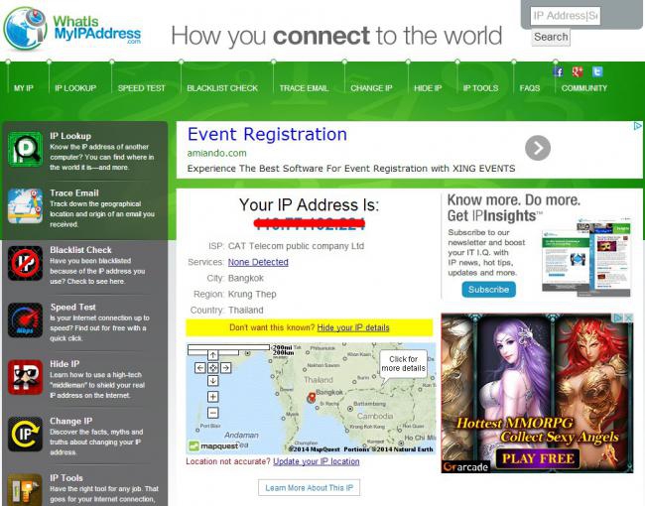Open the IP LOOKUP menu item

point(75,88)
